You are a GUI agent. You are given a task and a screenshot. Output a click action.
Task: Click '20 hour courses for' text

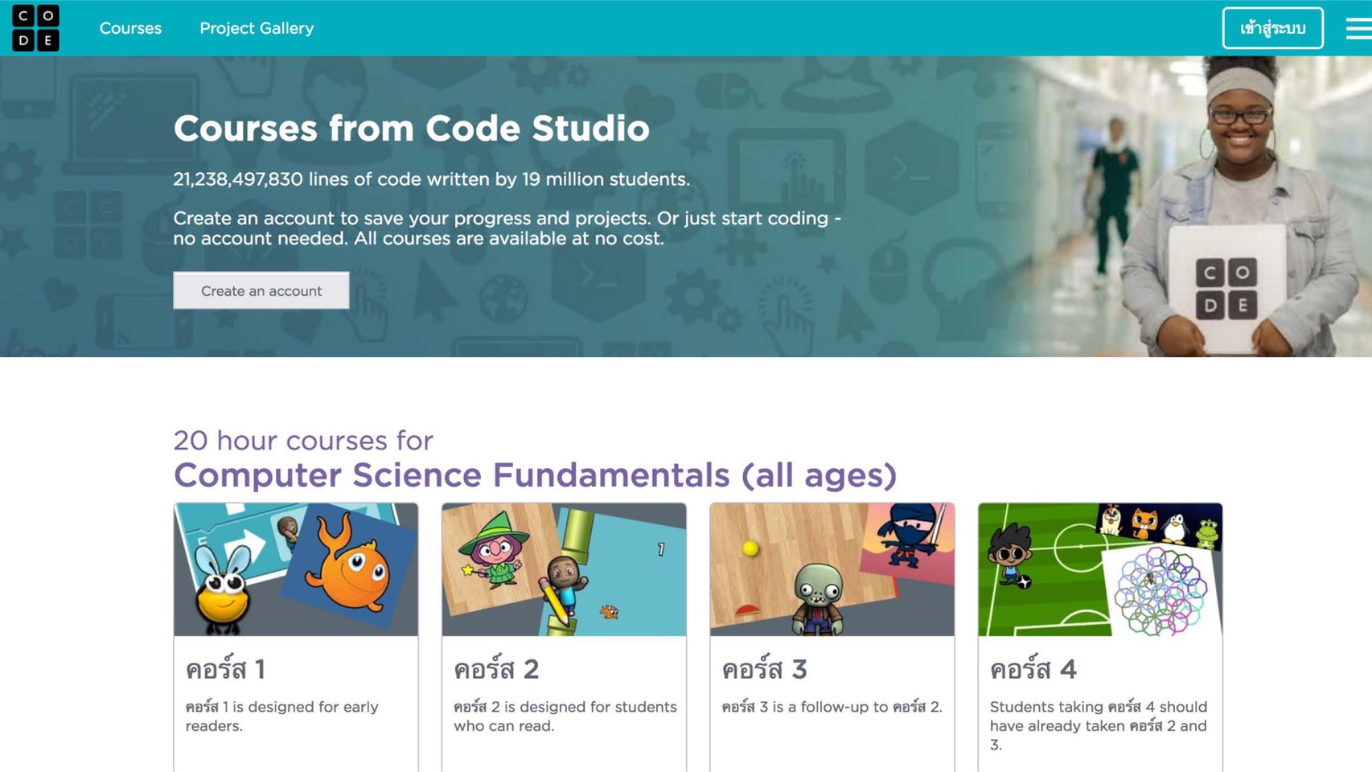pos(303,440)
